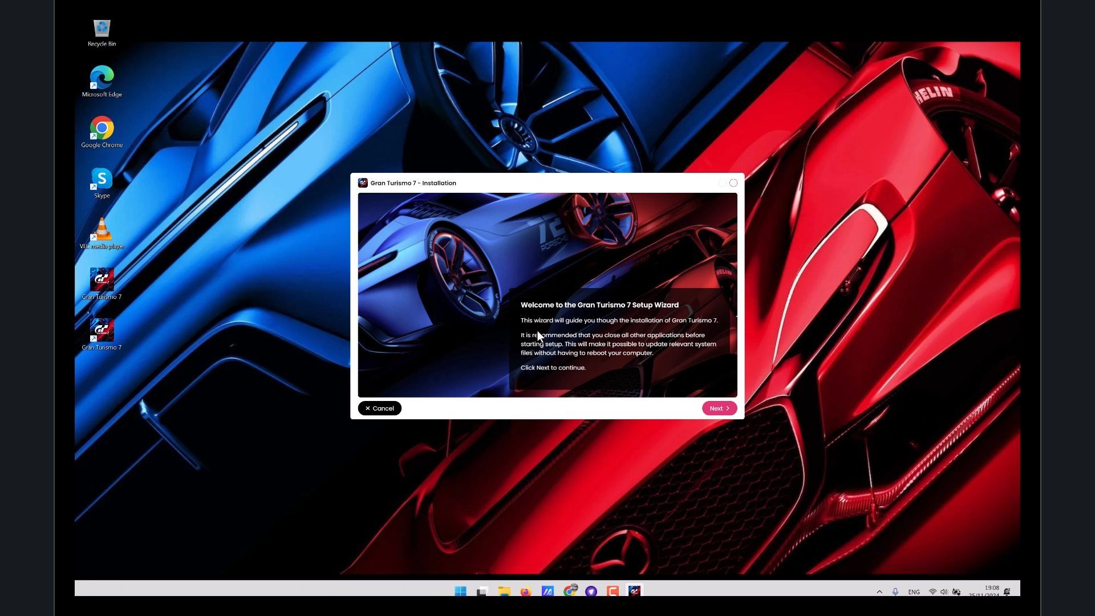Select the Microsoft Edge desktop shortcut
1095x616 pixels.
[102, 82]
